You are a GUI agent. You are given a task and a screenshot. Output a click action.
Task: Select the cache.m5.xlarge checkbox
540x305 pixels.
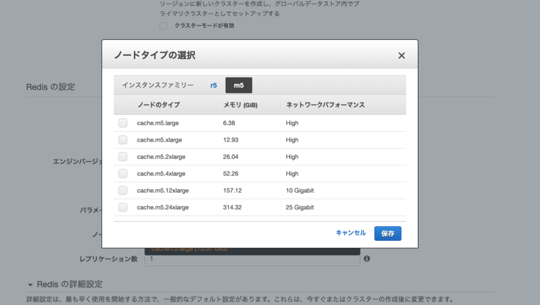click(123, 140)
